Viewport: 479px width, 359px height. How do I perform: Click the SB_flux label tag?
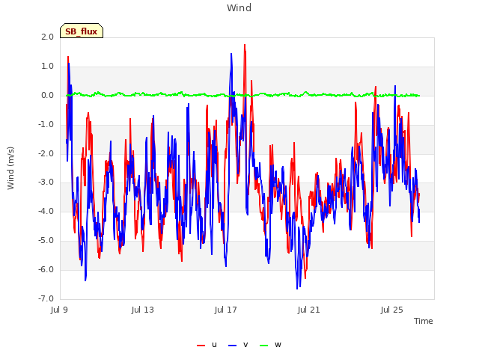point(82,31)
